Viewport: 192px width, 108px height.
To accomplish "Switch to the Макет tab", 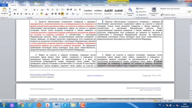I will (125, 5).
